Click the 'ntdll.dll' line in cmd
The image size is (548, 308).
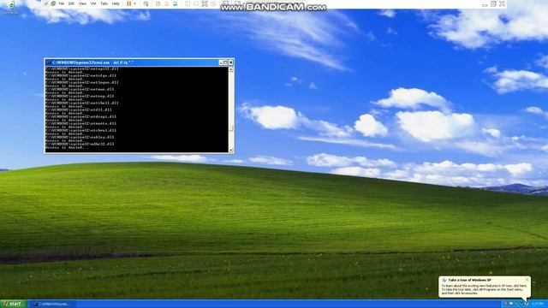point(79,110)
